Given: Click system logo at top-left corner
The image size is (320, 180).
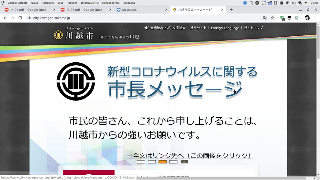Looking at the screenshot, I should click(3, 3).
